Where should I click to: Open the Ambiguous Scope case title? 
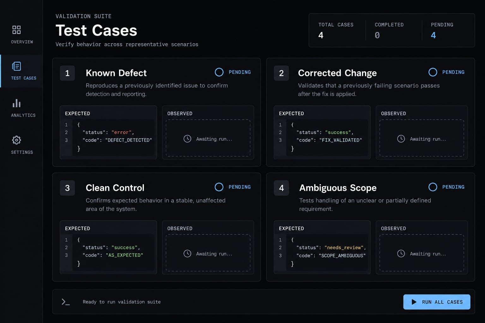pos(338,188)
